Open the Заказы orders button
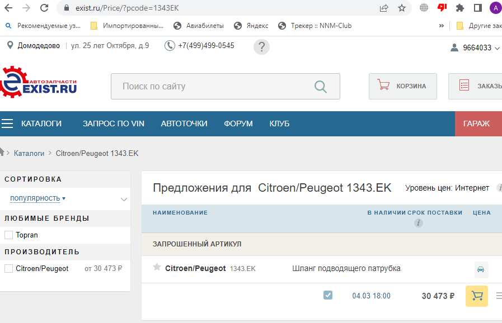This screenshot has height=323, width=502. point(476,87)
